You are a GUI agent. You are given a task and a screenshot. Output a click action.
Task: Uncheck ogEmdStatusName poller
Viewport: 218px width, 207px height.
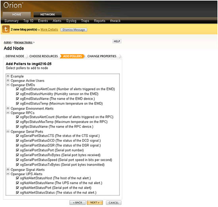(17, 99)
